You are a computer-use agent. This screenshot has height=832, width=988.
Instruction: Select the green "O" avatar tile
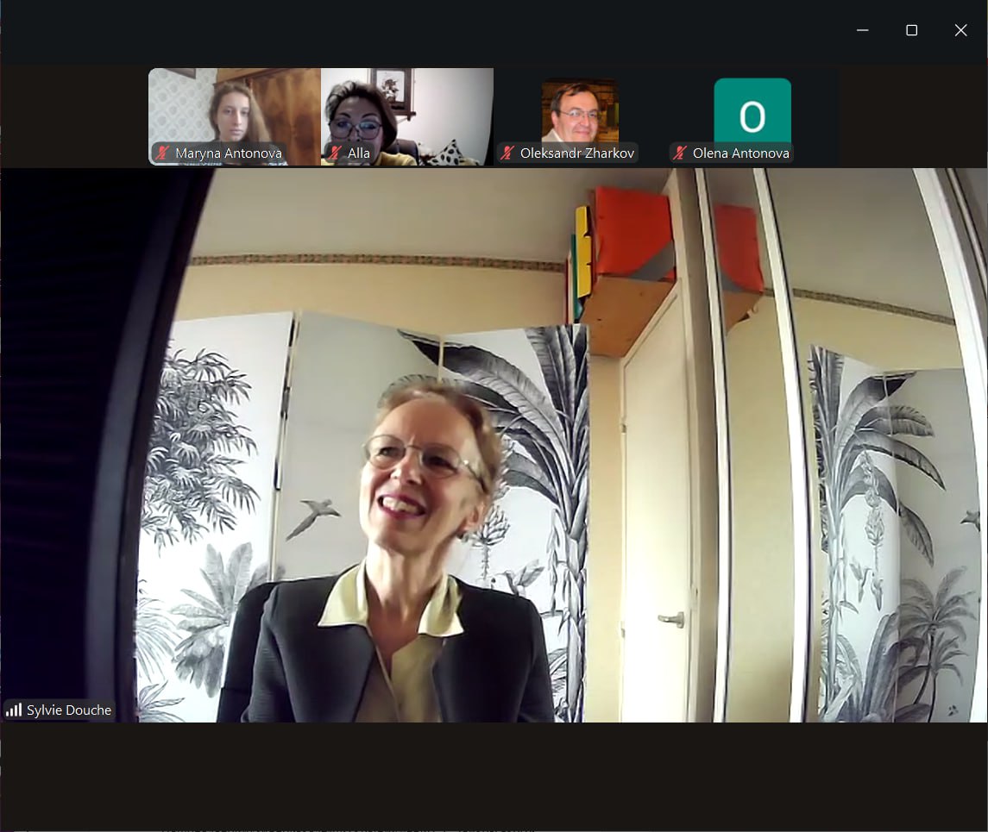[x=752, y=111]
